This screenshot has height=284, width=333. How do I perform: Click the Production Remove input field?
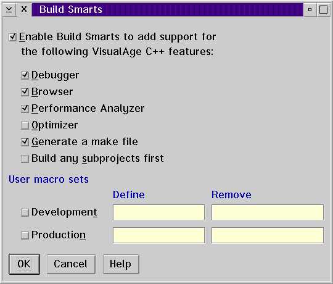coord(268,235)
